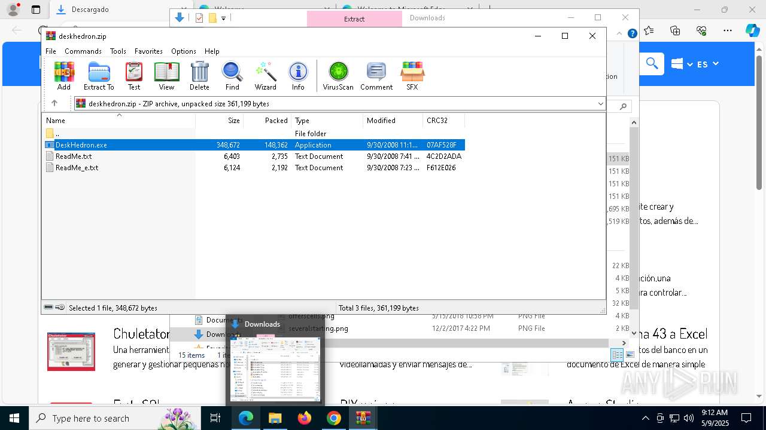766x430 pixels.
Task: Click the Delete trash can icon
Action: 199,76
